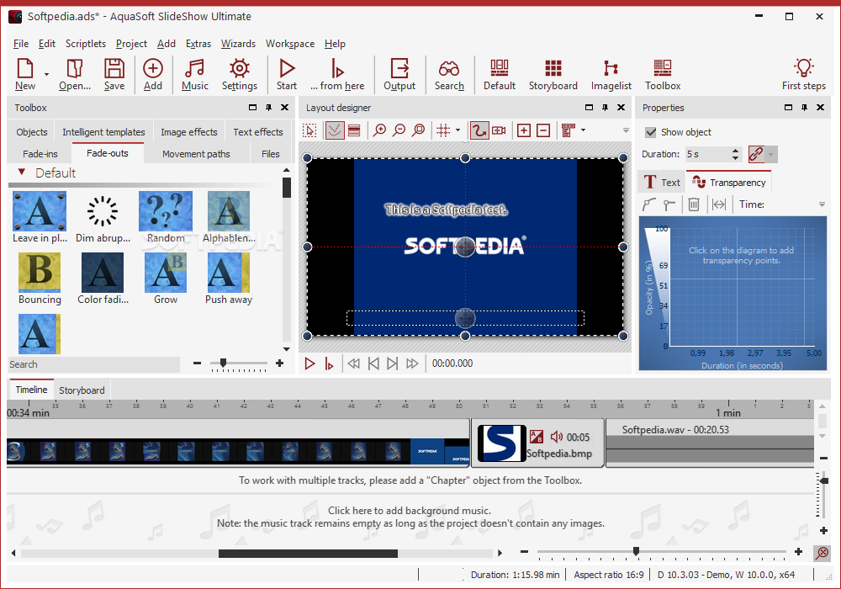Select the Push away fade-out effect
The height and width of the screenshot is (589, 841).
tap(229, 279)
